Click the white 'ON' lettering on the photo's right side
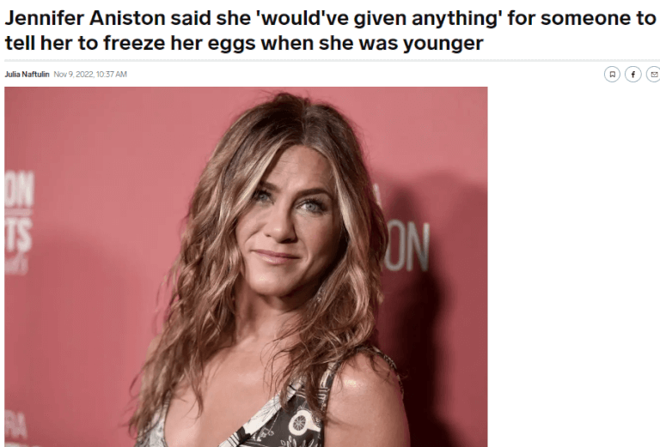 point(406,247)
